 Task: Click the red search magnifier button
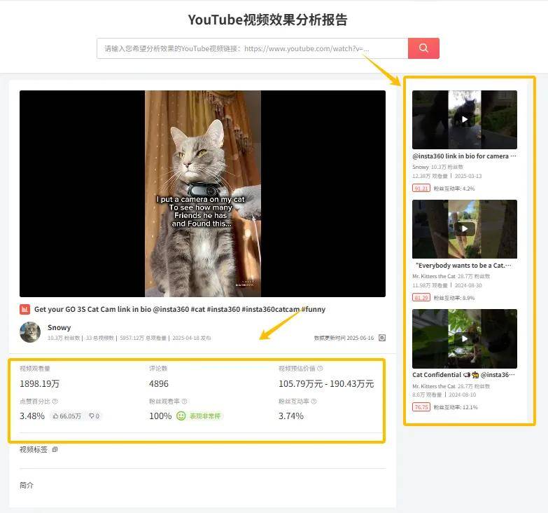(423, 48)
